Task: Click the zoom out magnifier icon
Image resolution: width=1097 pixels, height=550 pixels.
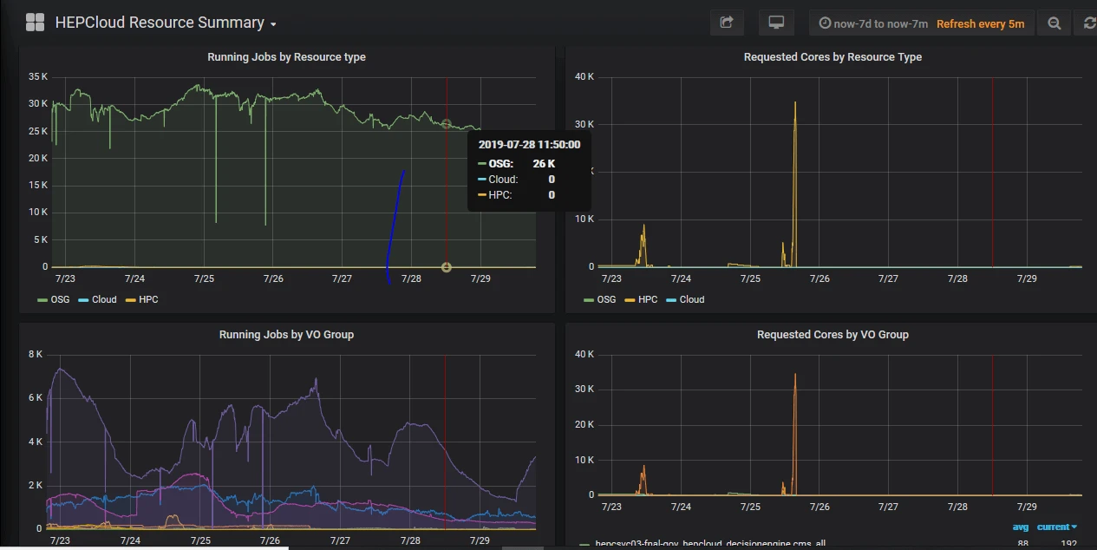Action: click(x=1055, y=23)
